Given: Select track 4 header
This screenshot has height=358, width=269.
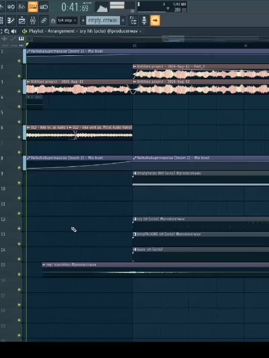Looking at the screenshot, I should point(11,102).
